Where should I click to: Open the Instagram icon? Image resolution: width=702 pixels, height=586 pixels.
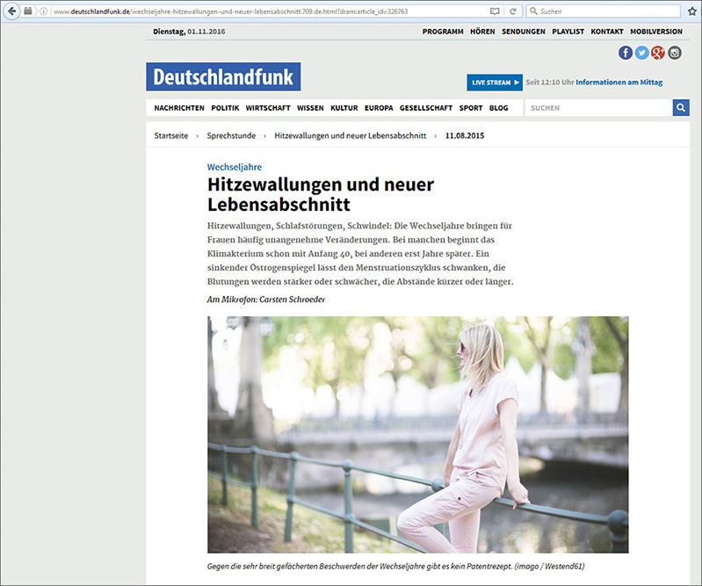point(675,53)
